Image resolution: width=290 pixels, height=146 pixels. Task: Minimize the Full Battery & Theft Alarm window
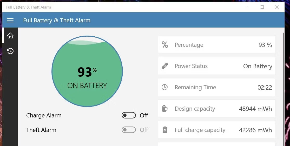[247, 7]
